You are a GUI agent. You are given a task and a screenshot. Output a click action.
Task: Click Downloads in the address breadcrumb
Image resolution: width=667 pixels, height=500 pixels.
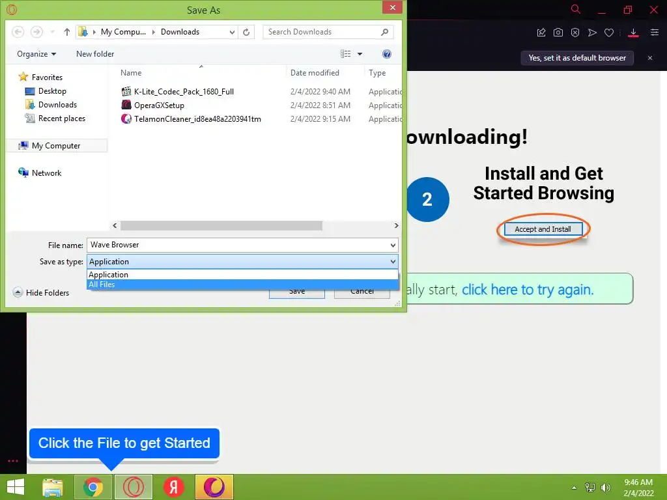click(180, 32)
